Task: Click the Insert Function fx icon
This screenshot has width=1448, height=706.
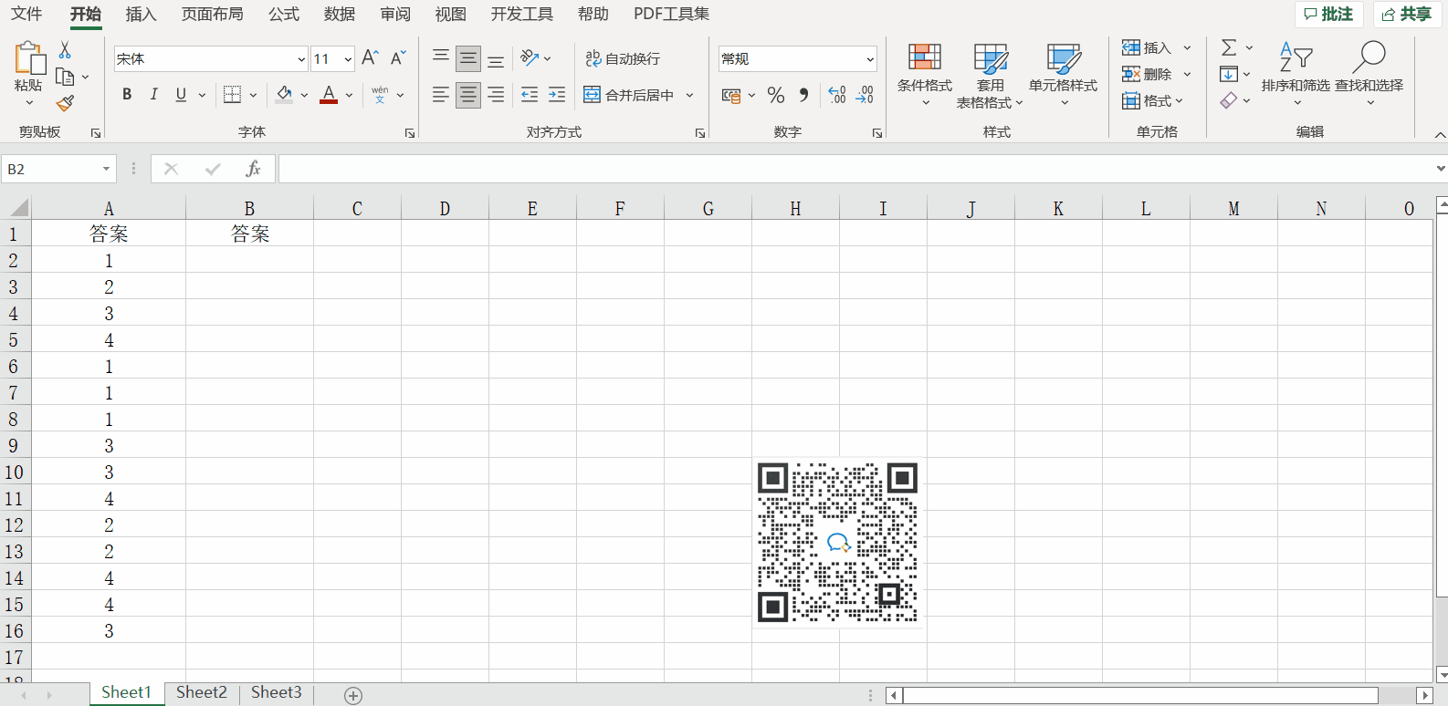Action: (x=253, y=169)
